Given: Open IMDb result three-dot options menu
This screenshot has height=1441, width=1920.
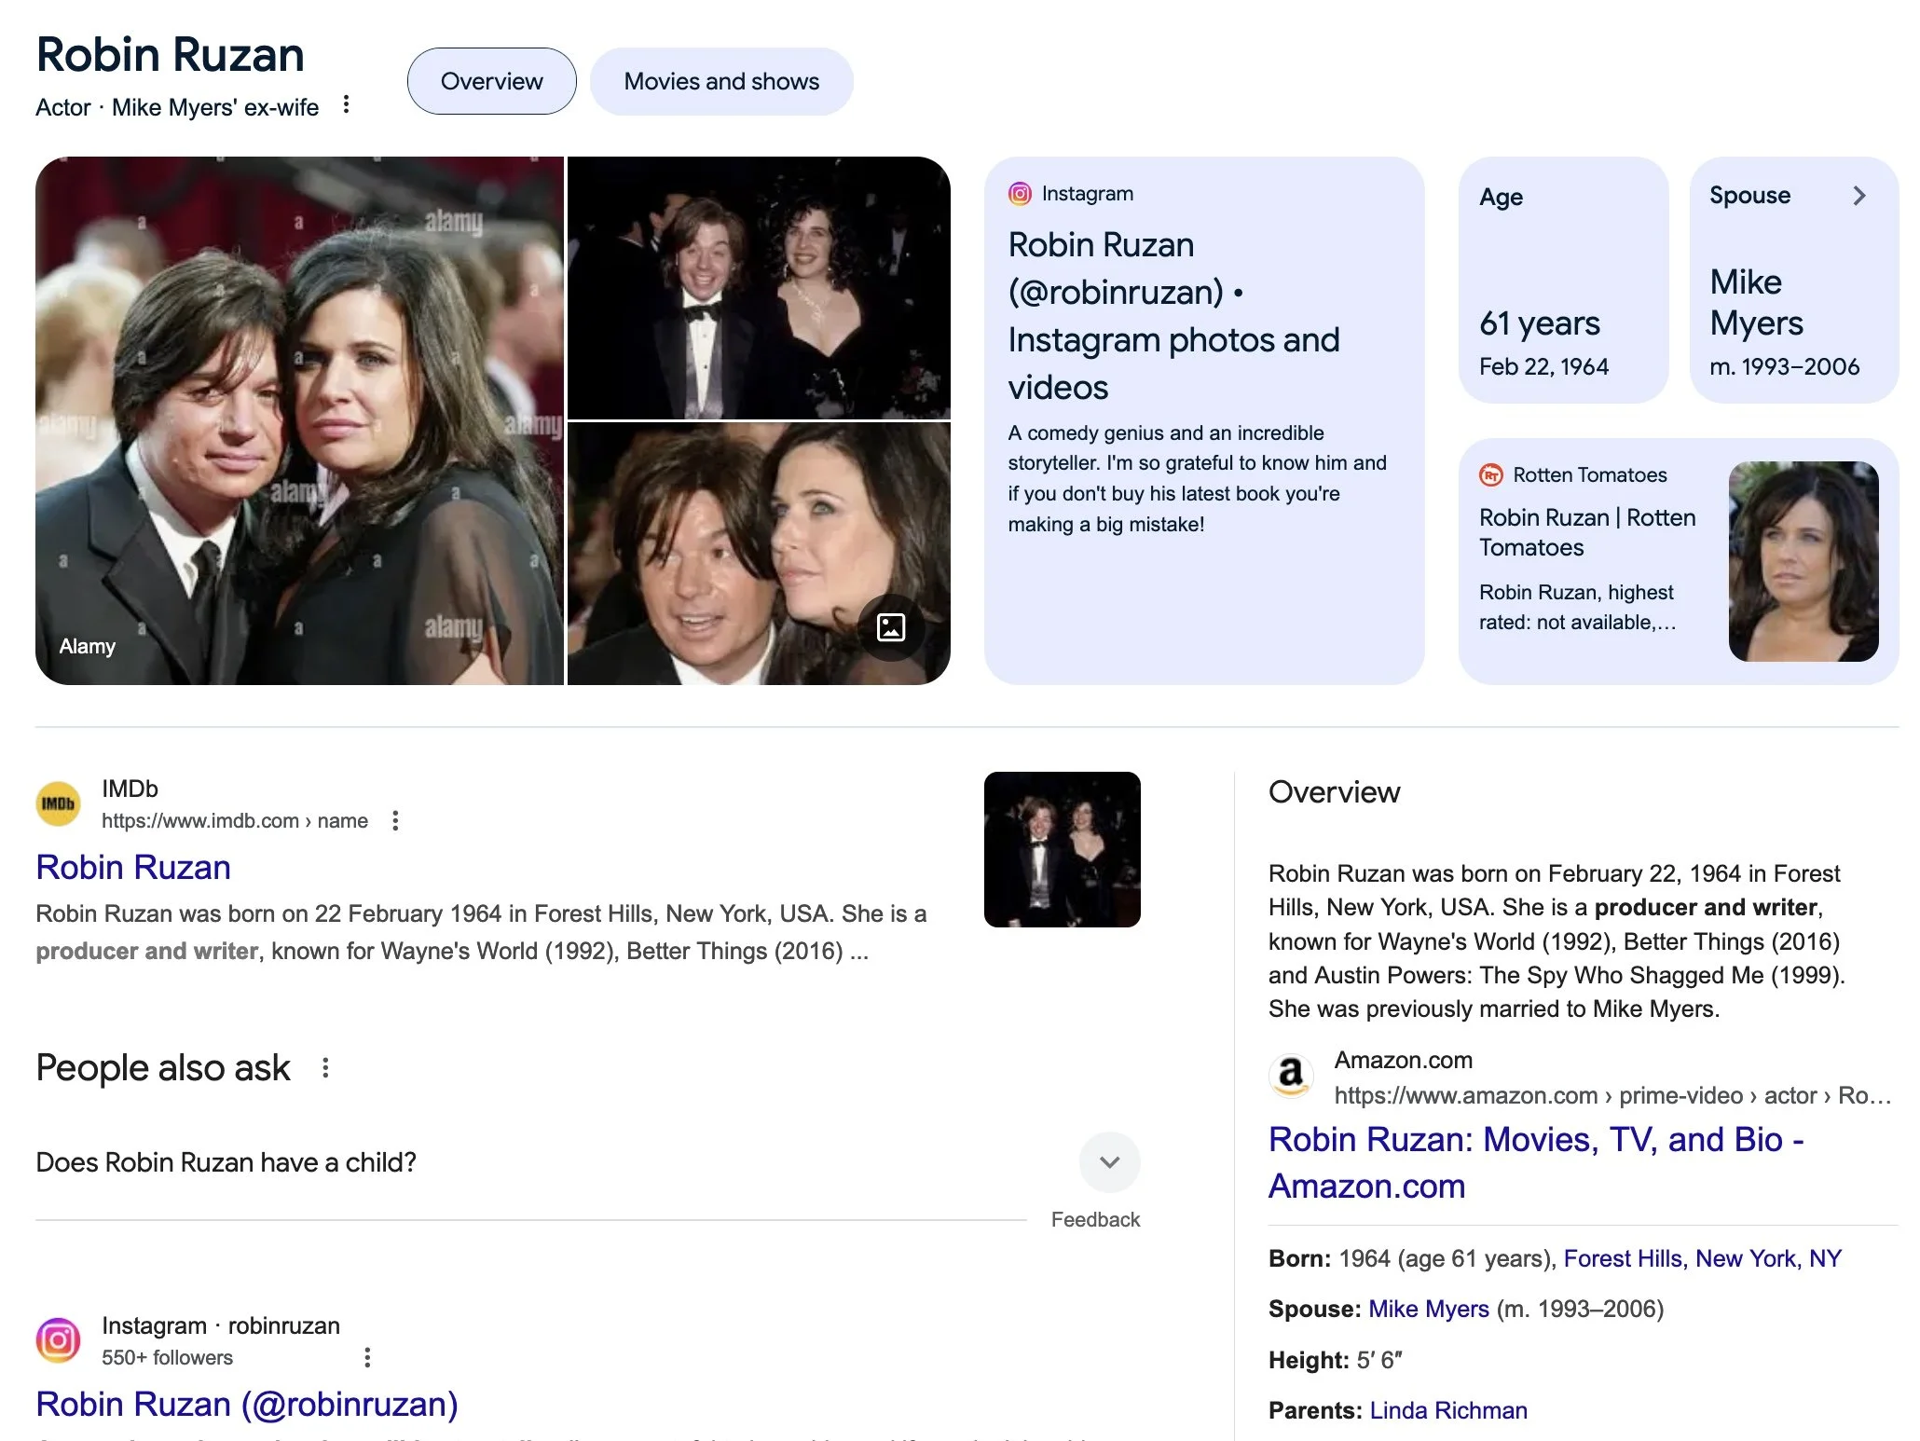Looking at the screenshot, I should pyautogui.click(x=395, y=820).
